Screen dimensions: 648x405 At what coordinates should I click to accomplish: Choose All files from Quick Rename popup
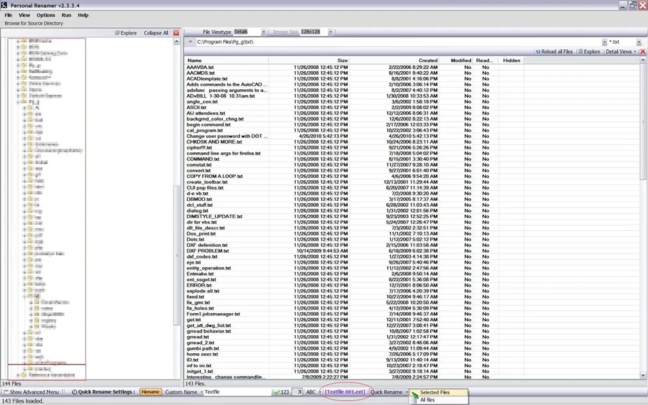point(428,400)
